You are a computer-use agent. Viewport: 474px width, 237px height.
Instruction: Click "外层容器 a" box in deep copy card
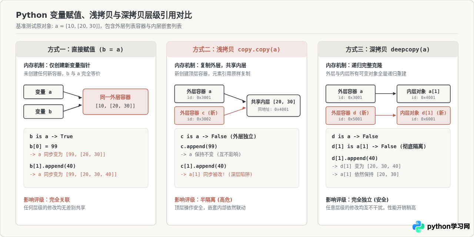pyautogui.click(x=350, y=94)
